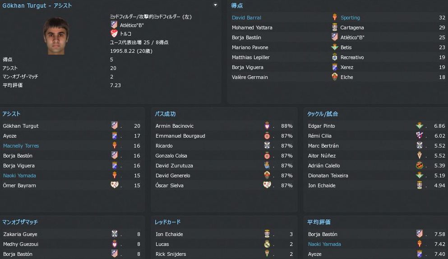Open the レッドカード red cards header

pos(167,222)
